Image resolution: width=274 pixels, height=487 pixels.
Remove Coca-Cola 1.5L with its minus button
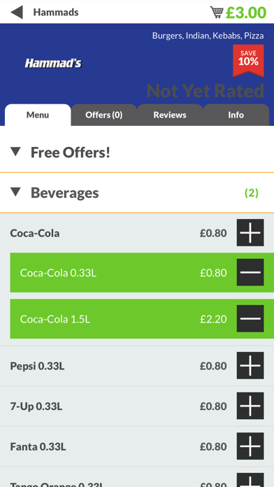point(250,318)
